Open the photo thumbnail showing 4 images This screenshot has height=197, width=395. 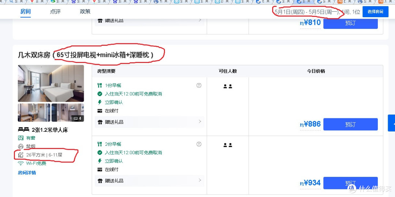coord(68,112)
